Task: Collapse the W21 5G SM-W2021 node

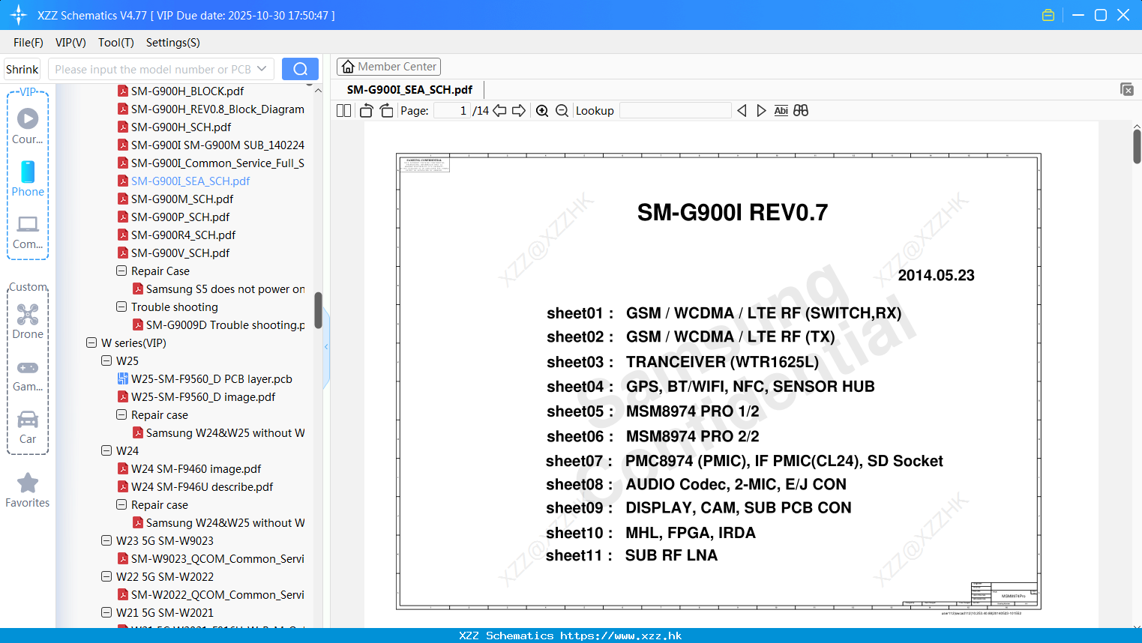Action: click(x=106, y=613)
